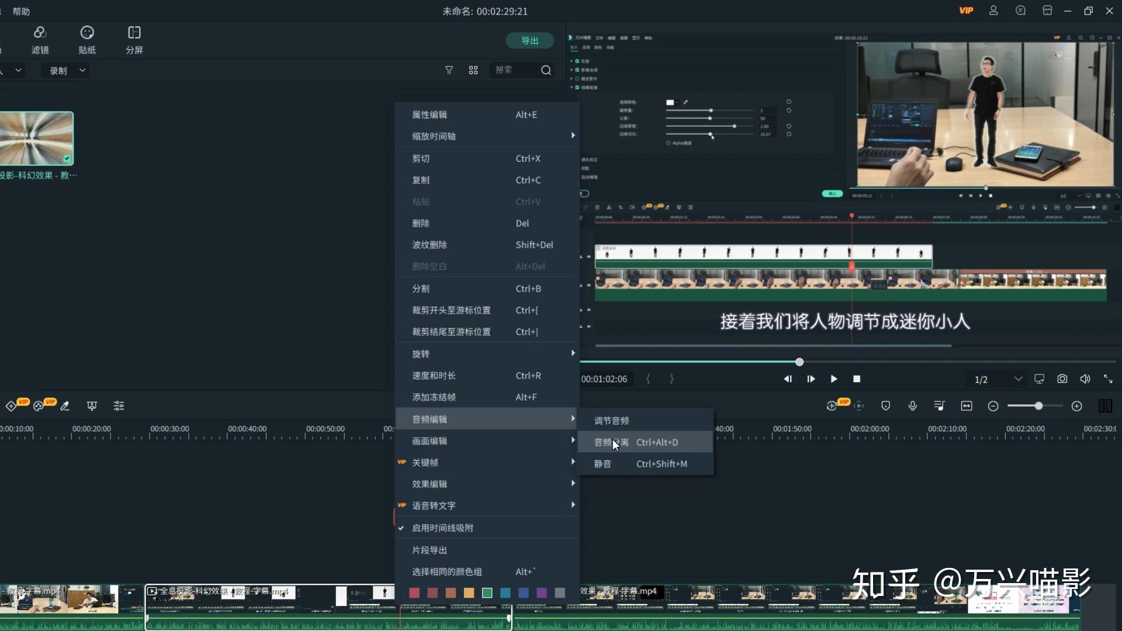This screenshot has width=1122, height=631.
Task: Enter fullscreen preview icon
Action: pos(1108,379)
